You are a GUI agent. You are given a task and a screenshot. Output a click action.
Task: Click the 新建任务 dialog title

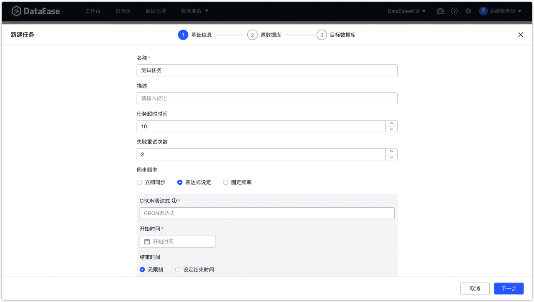(x=23, y=35)
